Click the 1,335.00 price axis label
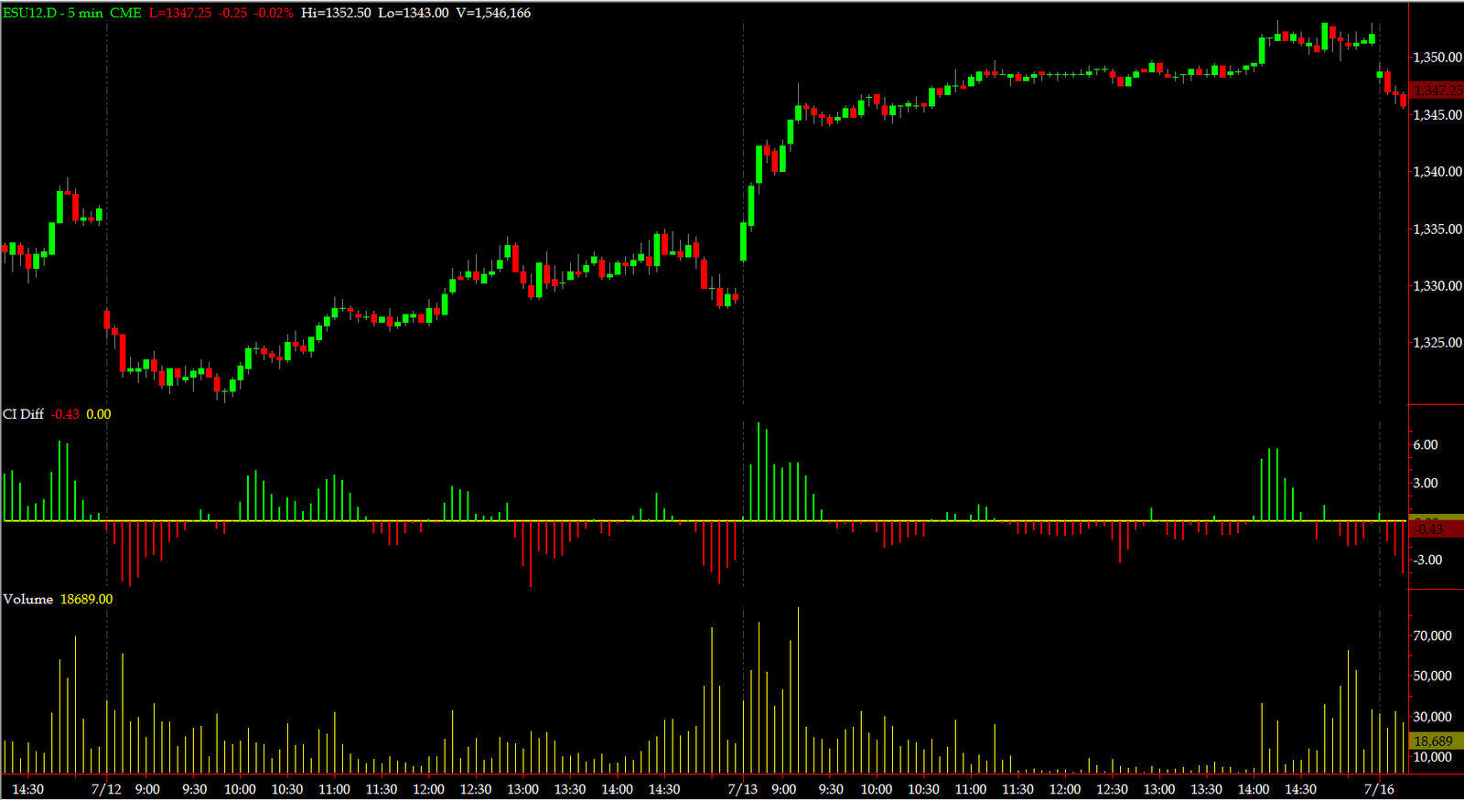The width and height of the screenshot is (1464, 800). click(x=1437, y=229)
